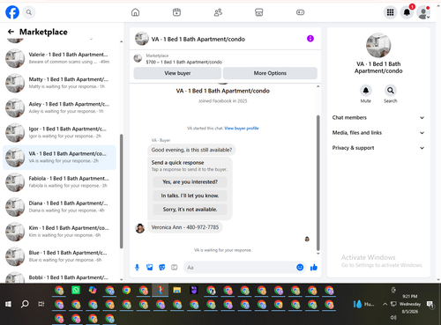This screenshot has height=325, width=441.
Task: Click the View buyer button
Action: [x=177, y=73]
